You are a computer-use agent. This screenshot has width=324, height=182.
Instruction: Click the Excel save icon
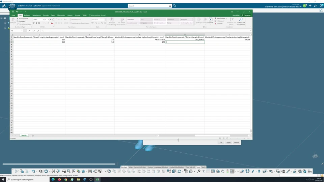tap(13, 11)
